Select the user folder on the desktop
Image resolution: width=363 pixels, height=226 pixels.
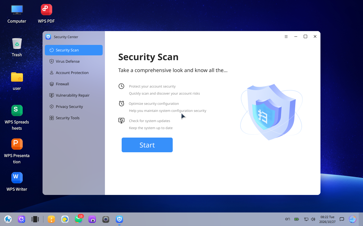click(17, 81)
